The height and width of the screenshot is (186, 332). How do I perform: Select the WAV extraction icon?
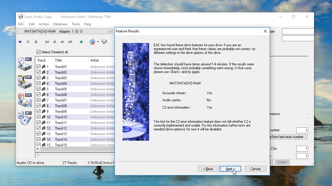[x=25, y=64]
